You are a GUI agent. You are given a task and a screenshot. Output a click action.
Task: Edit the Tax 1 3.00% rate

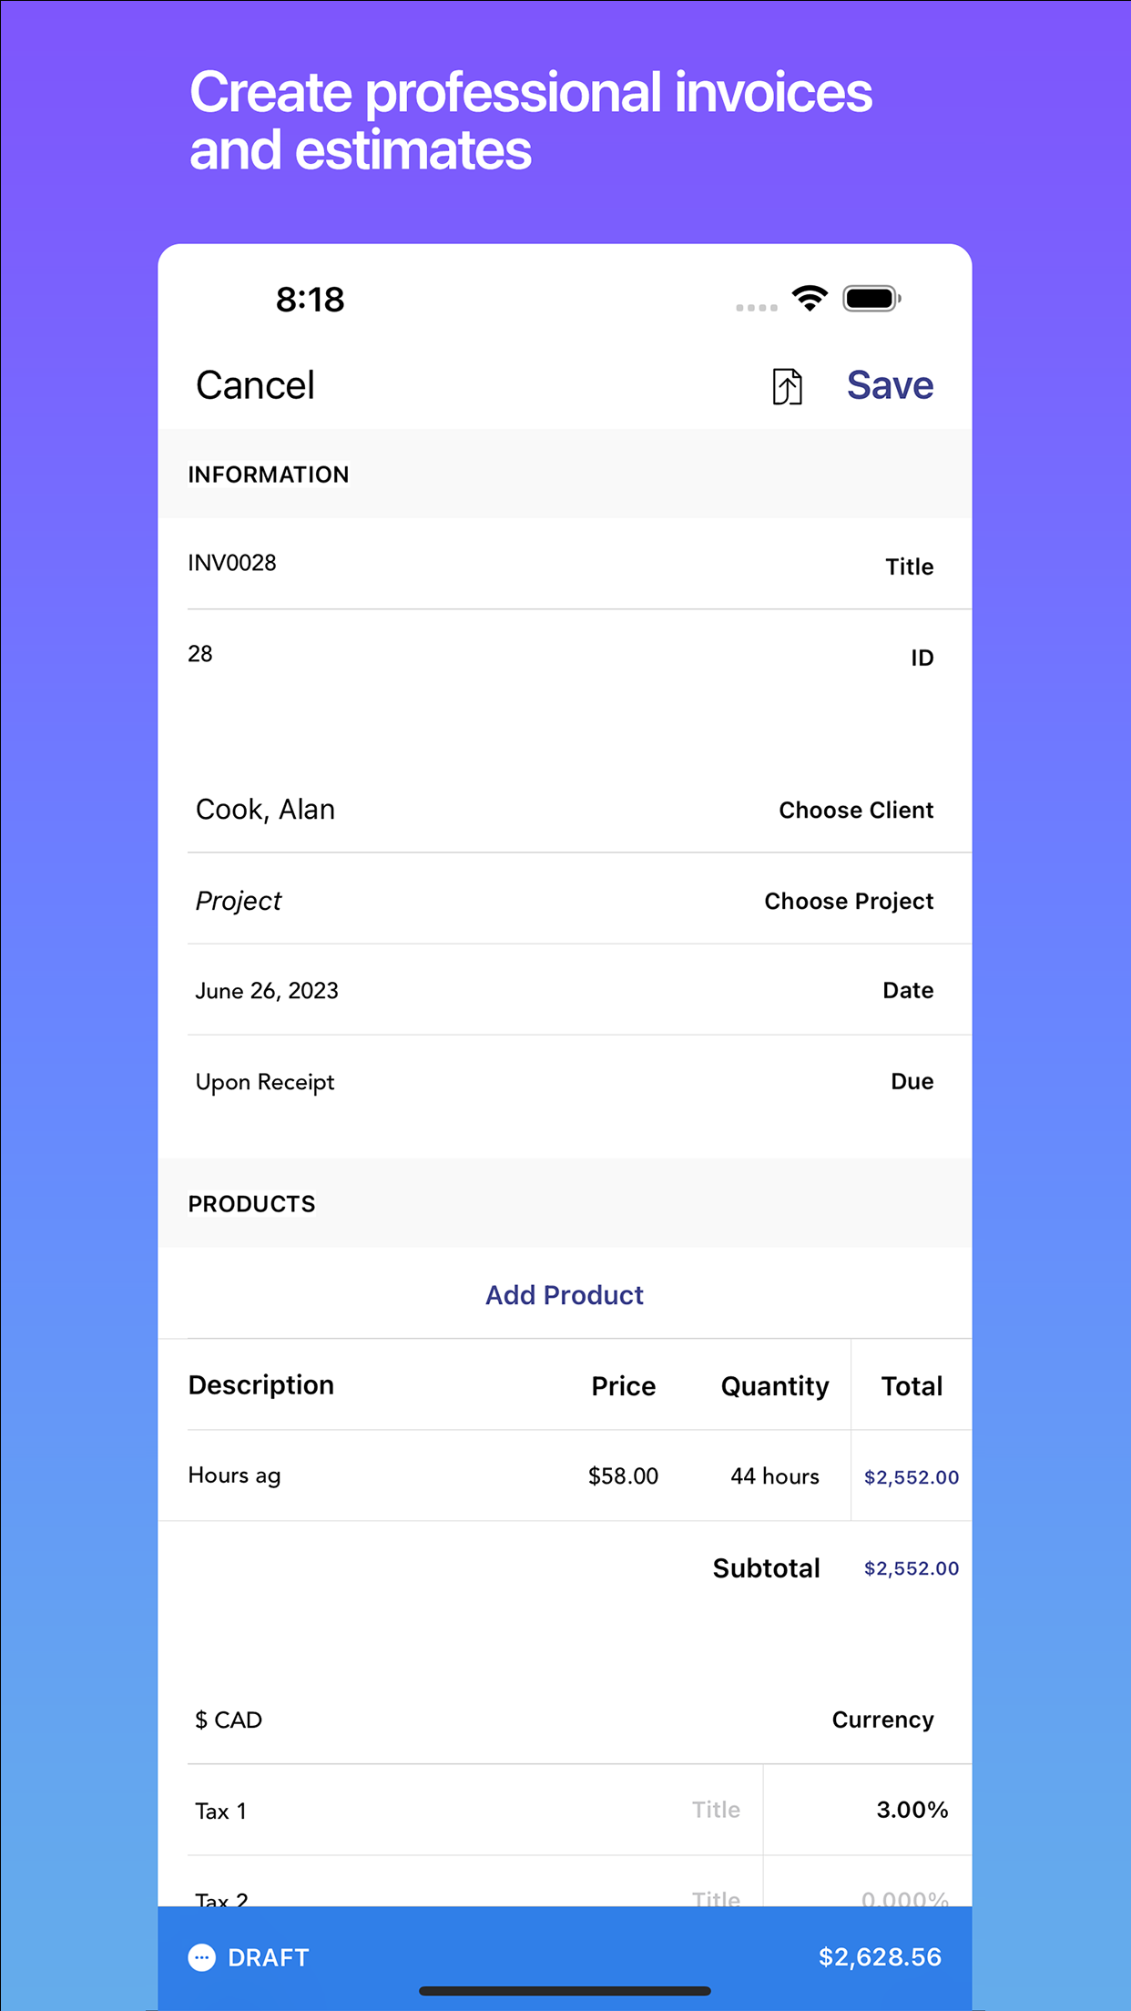pyautogui.click(x=912, y=1810)
